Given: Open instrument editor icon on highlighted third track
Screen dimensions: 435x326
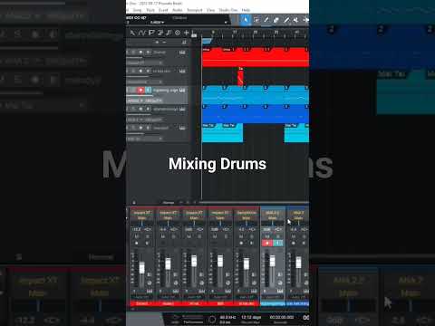Looking at the screenshot, I should pyautogui.click(x=182, y=90).
